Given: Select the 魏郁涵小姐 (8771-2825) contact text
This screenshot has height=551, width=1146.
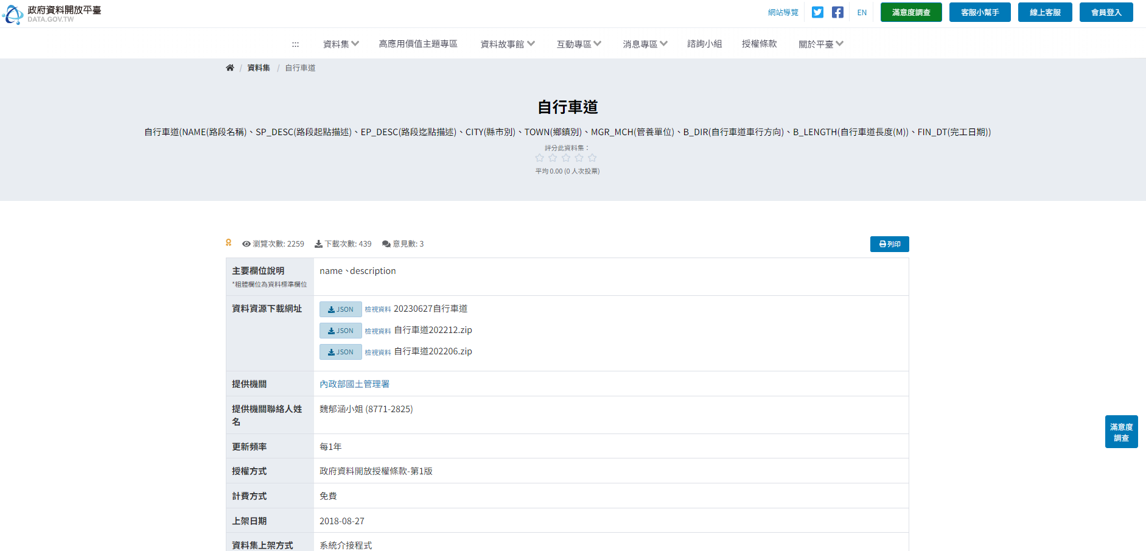Looking at the screenshot, I should click(x=366, y=409).
